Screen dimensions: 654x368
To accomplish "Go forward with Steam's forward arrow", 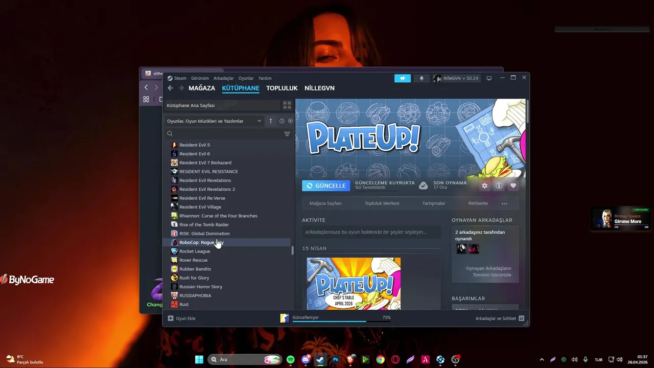I will point(181,88).
